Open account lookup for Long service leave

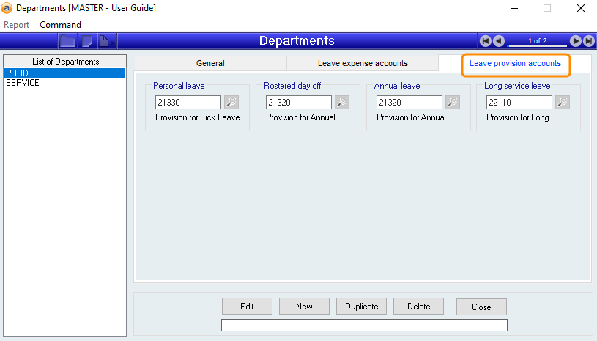click(x=563, y=103)
